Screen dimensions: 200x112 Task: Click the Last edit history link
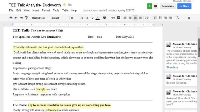point(108,10)
